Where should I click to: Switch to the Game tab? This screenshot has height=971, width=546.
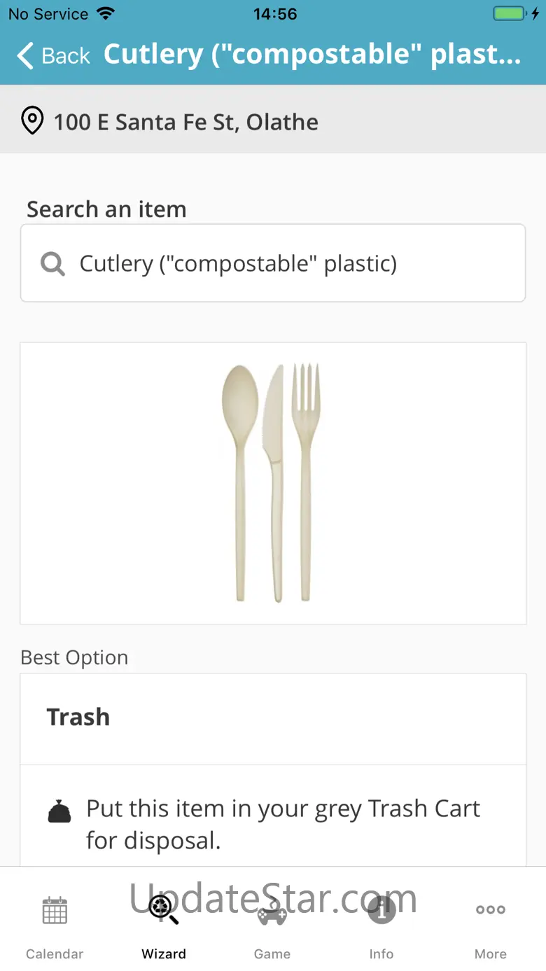pyautogui.click(x=272, y=953)
